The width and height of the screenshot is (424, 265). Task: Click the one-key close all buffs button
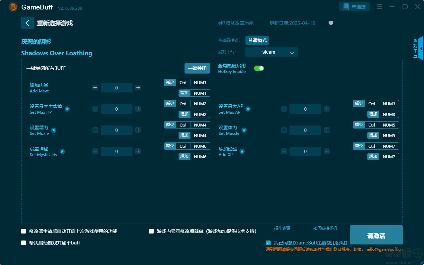[x=197, y=68]
